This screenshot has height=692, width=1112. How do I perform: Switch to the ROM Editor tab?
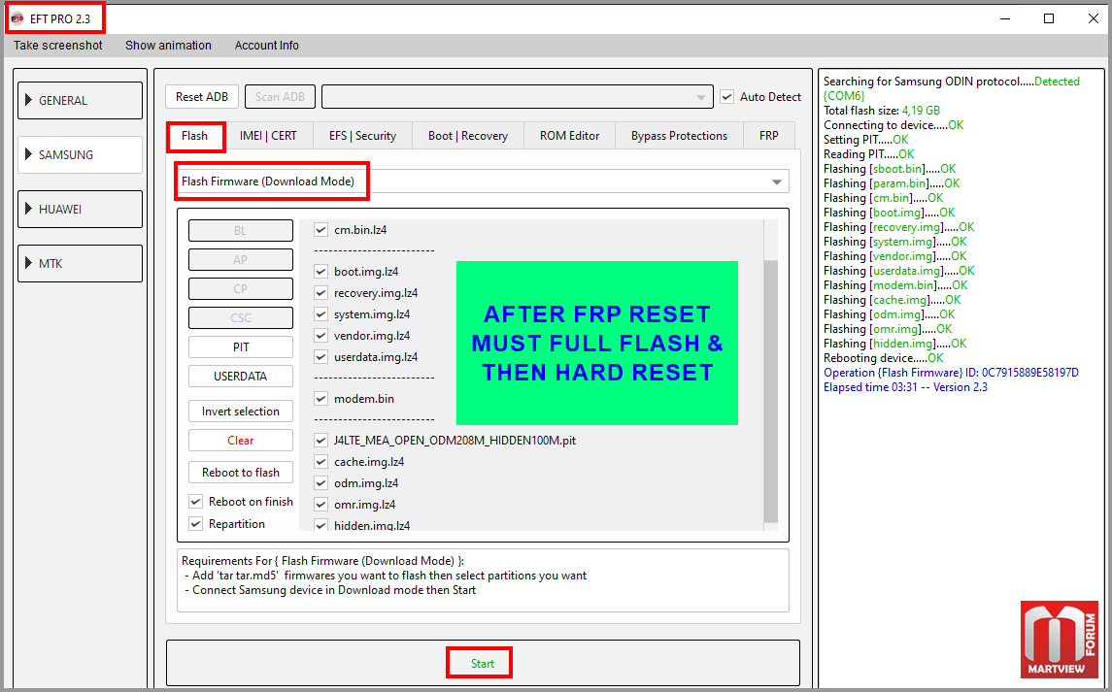tap(569, 136)
